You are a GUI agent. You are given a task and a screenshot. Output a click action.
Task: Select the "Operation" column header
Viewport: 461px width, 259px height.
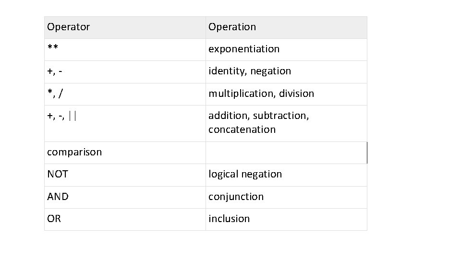pos(232,27)
